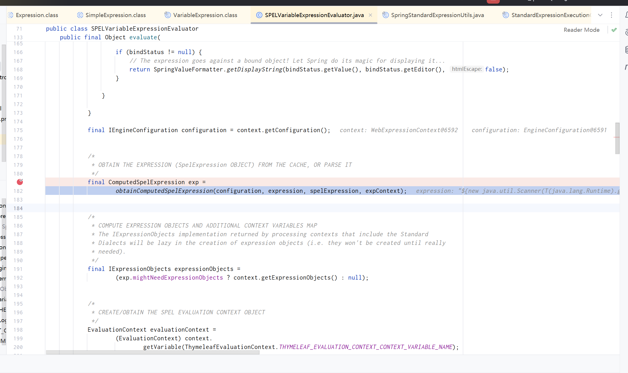The image size is (628, 373).
Task: Close the SPELVariableExpressionEvaluator.java tab
Action: tap(370, 15)
